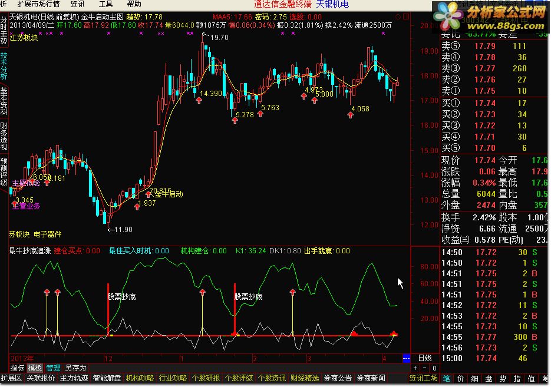Click the 14:55 trade with 300 B volume

(494, 338)
